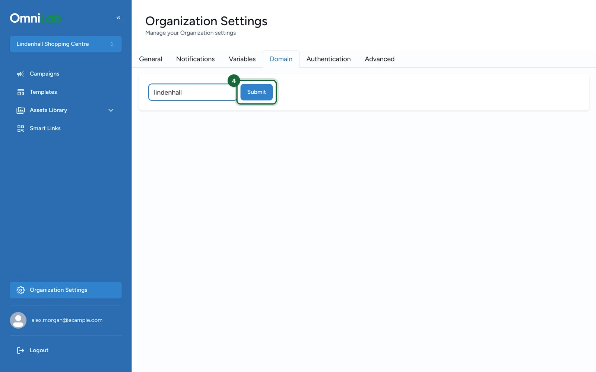Open Templates from the sidebar
Screen dimensions: 596x372
pyautogui.click(x=66, y=92)
